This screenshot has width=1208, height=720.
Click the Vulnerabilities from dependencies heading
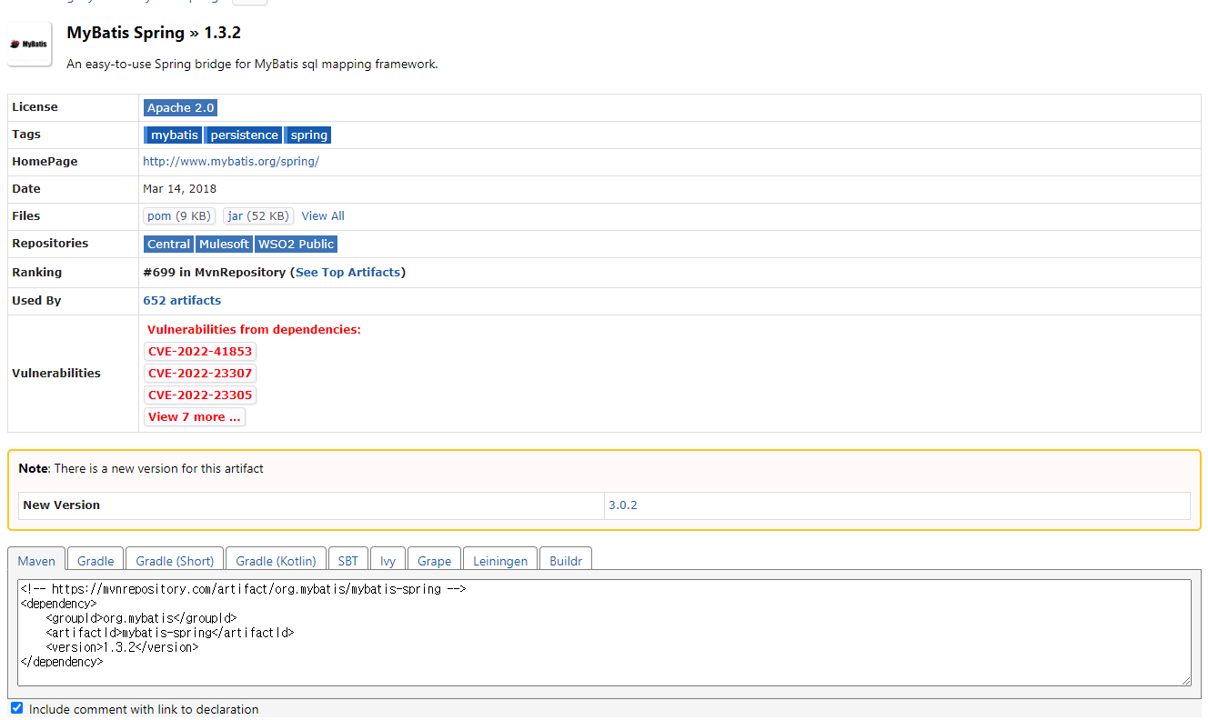coord(254,330)
